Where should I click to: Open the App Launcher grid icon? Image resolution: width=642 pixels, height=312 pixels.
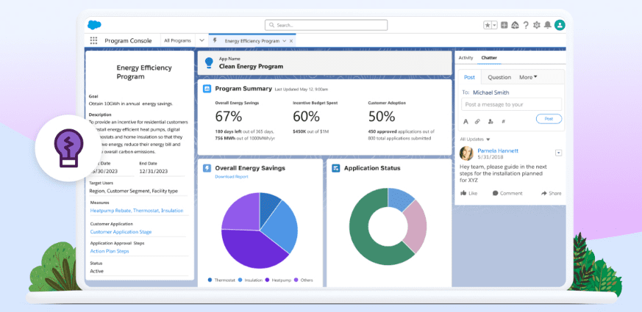pyautogui.click(x=93, y=40)
